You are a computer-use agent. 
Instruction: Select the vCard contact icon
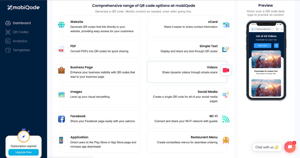[226, 25]
